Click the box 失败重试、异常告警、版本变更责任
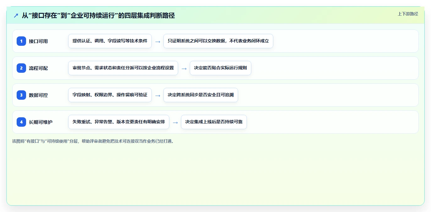 tap(119, 122)
